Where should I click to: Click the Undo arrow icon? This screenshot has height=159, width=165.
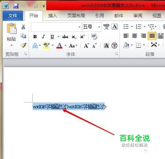pos(24,6)
